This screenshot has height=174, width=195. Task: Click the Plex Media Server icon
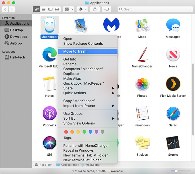pos(173,84)
